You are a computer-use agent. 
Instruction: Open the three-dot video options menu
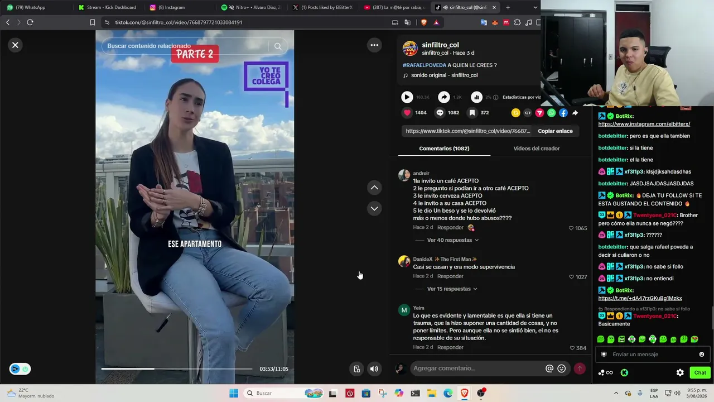point(374,45)
